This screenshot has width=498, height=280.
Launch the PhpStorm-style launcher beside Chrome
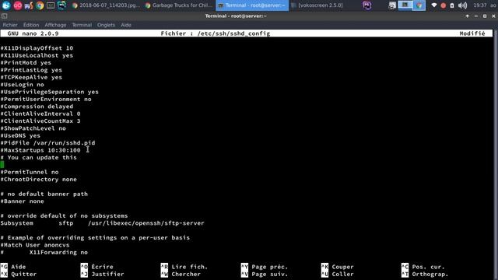coord(29,5)
